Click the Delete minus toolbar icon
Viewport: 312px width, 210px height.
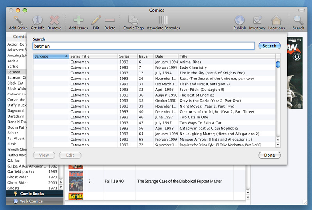click(110, 20)
